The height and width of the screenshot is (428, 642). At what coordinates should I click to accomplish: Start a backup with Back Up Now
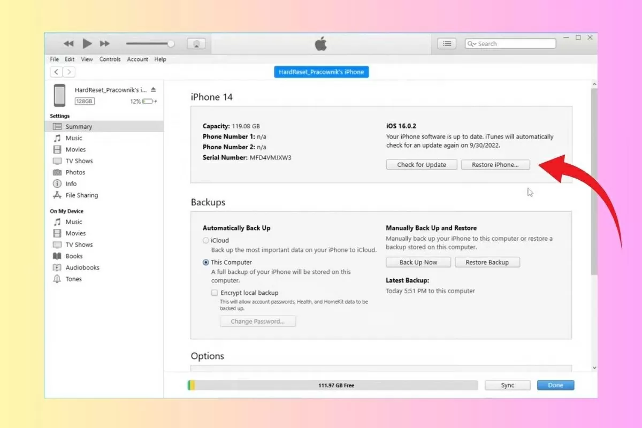point(418,262)
